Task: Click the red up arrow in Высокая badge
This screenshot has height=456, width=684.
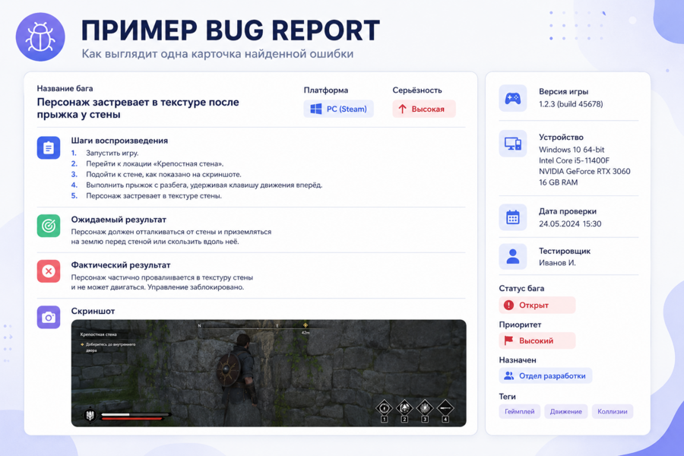Action: pos(402,109)
